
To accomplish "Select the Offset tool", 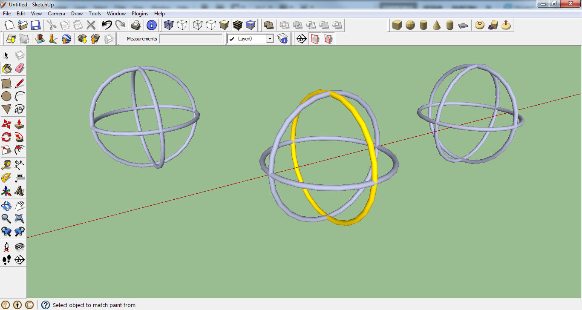I will point(20,150).
